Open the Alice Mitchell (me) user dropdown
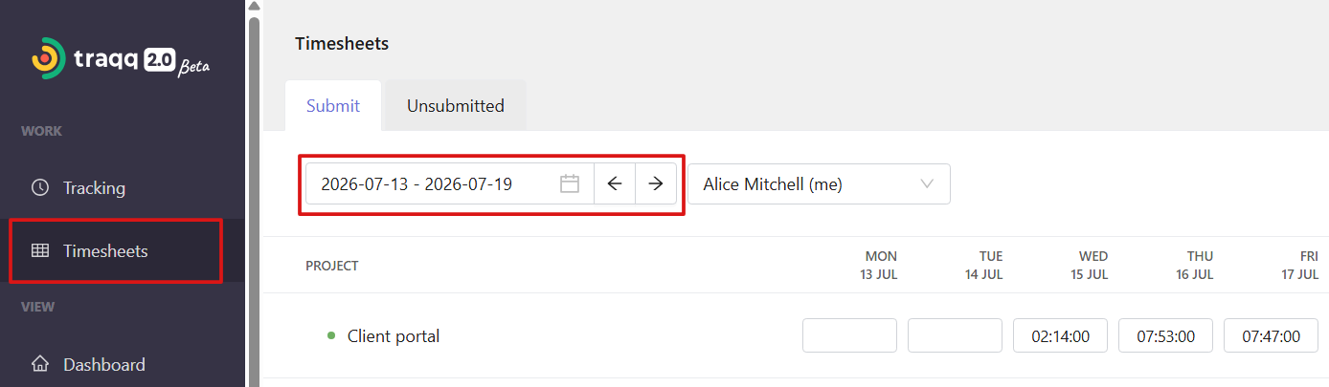The image size is (1329, 387). coord(819,184)
